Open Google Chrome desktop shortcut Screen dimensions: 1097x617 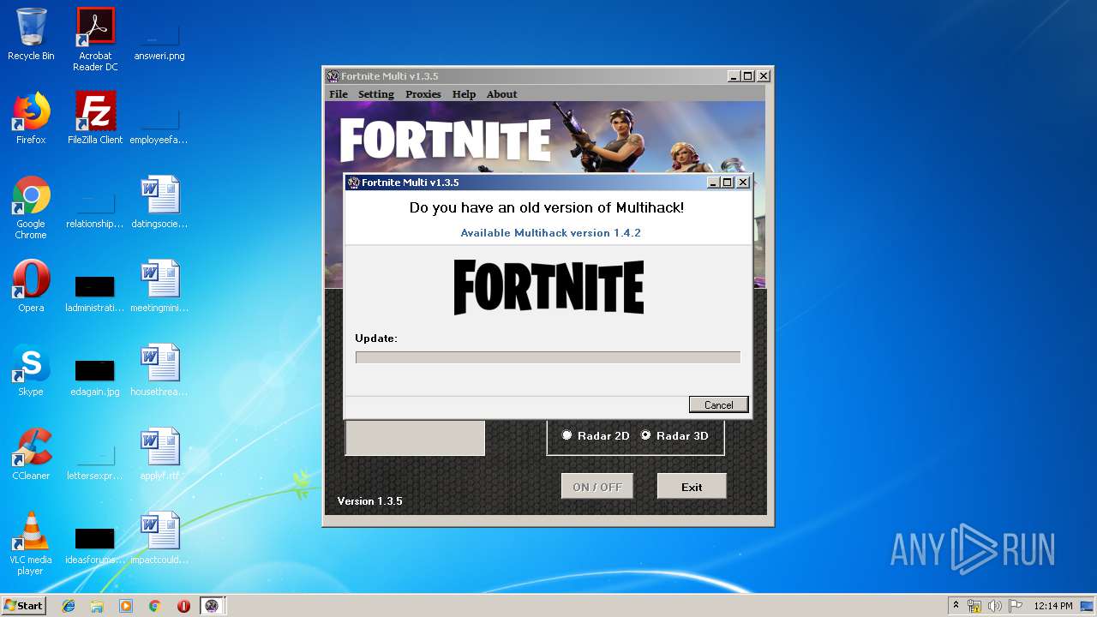[31, 207]
